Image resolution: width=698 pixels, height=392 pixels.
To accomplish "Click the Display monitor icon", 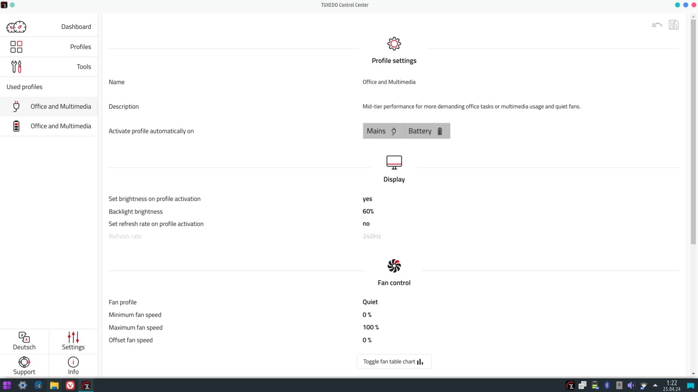I will click(394, 162).
